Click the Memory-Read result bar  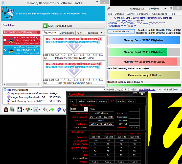point(144,52)
